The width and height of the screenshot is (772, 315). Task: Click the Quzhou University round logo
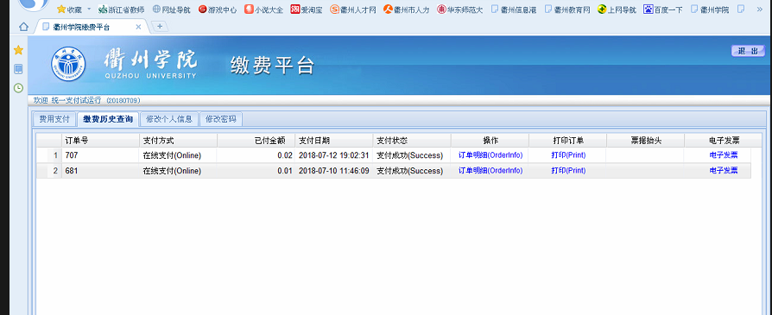point(68,64)
